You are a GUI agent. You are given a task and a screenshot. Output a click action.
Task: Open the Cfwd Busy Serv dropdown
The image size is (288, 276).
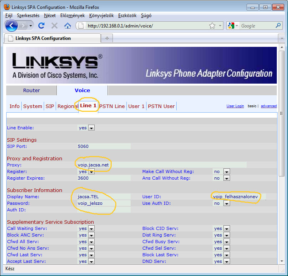pyautogui.click(x=227, y=242)
